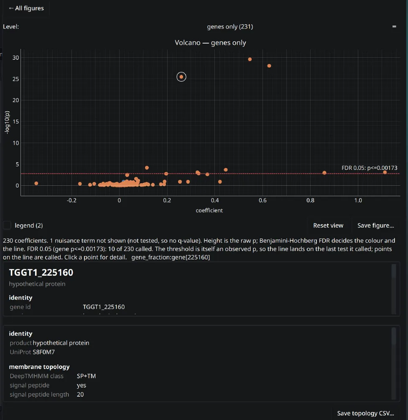
Task: Click the rightmost point near coefficient 1.1
Action: (x=385, y=172)
